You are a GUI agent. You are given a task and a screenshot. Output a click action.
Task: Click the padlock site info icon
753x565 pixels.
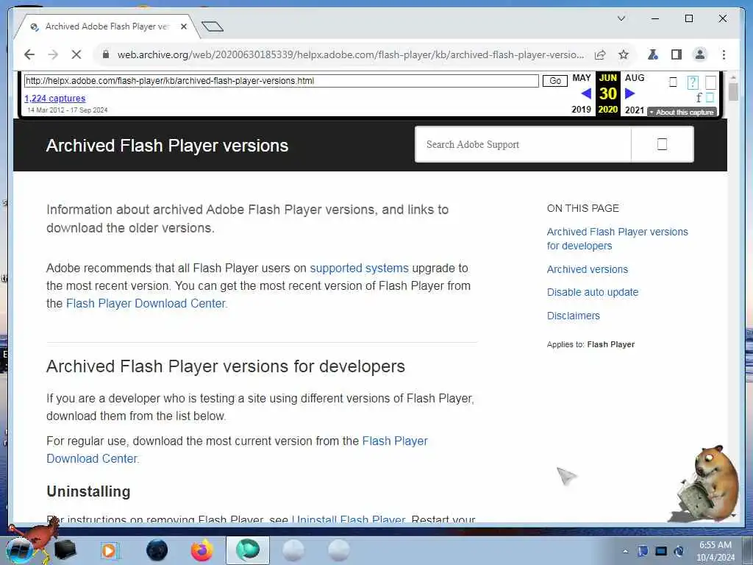click(x=106, y=54)
